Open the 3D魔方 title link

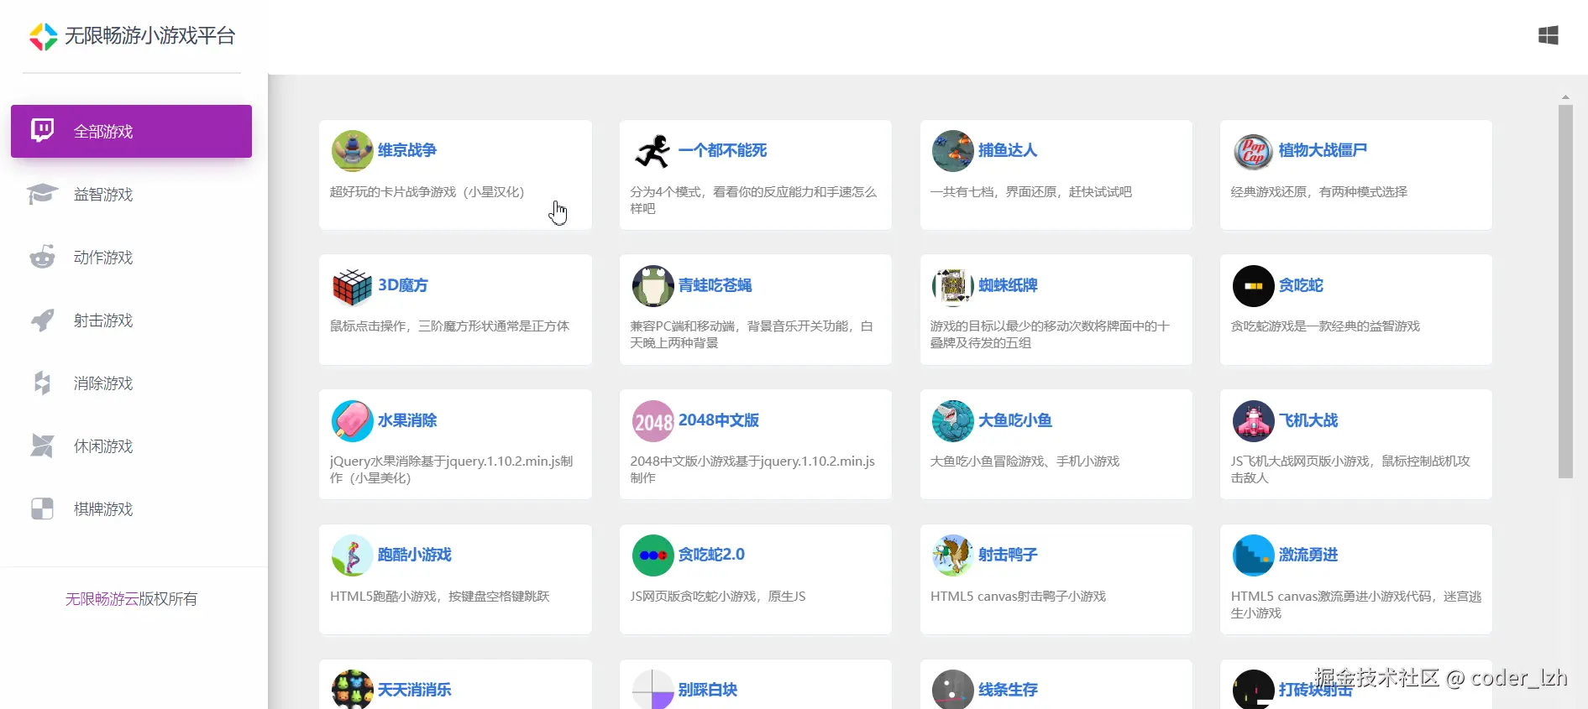403,285
